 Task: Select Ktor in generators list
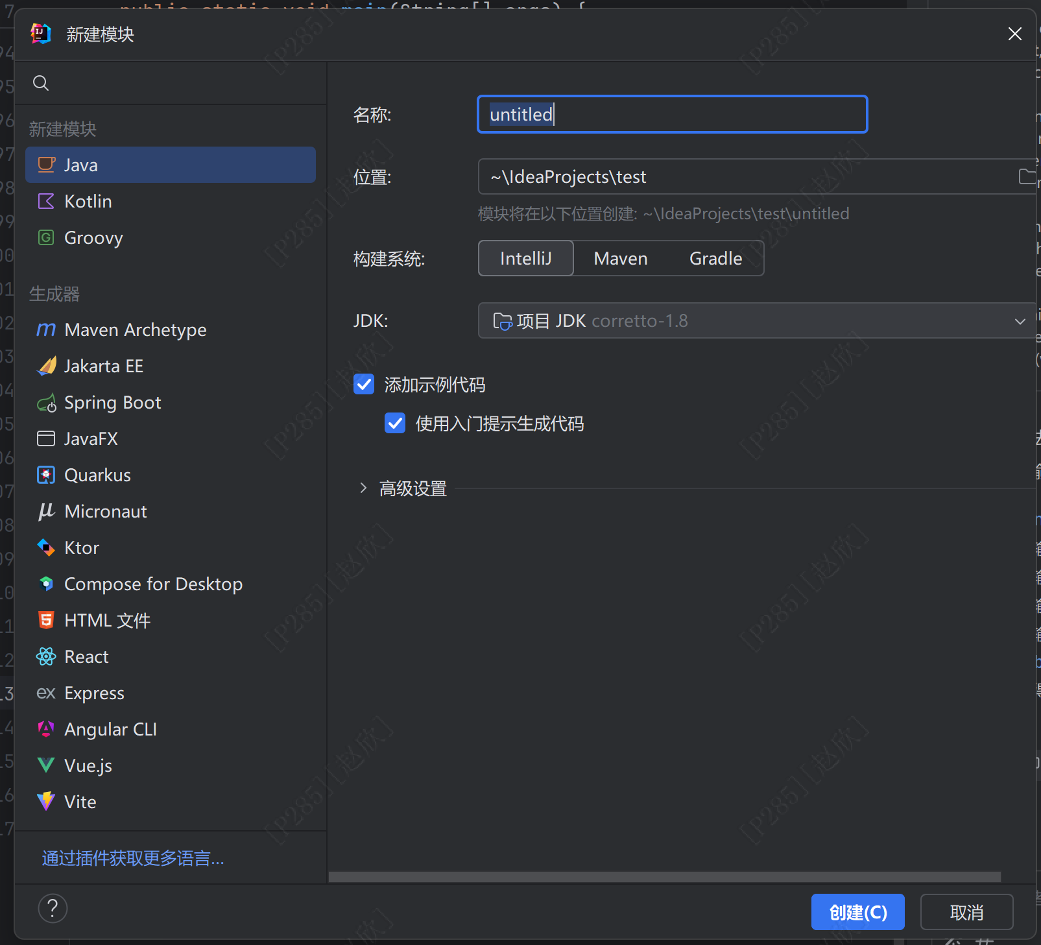point(171,547)
